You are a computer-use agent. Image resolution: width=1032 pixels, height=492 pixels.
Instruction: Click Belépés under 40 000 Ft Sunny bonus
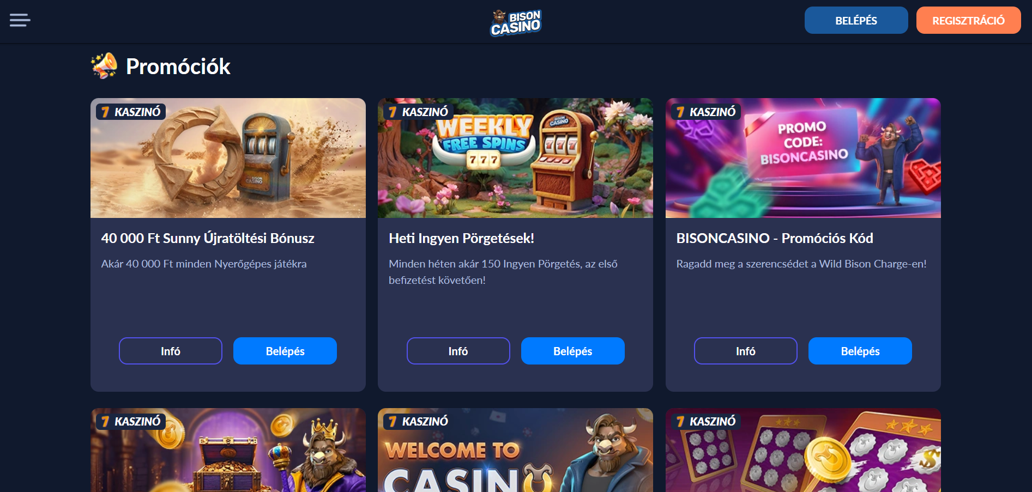(x=285, y=351)
